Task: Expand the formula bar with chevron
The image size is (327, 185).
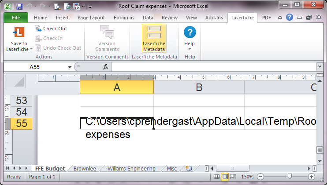Action: tap(320, 67)
